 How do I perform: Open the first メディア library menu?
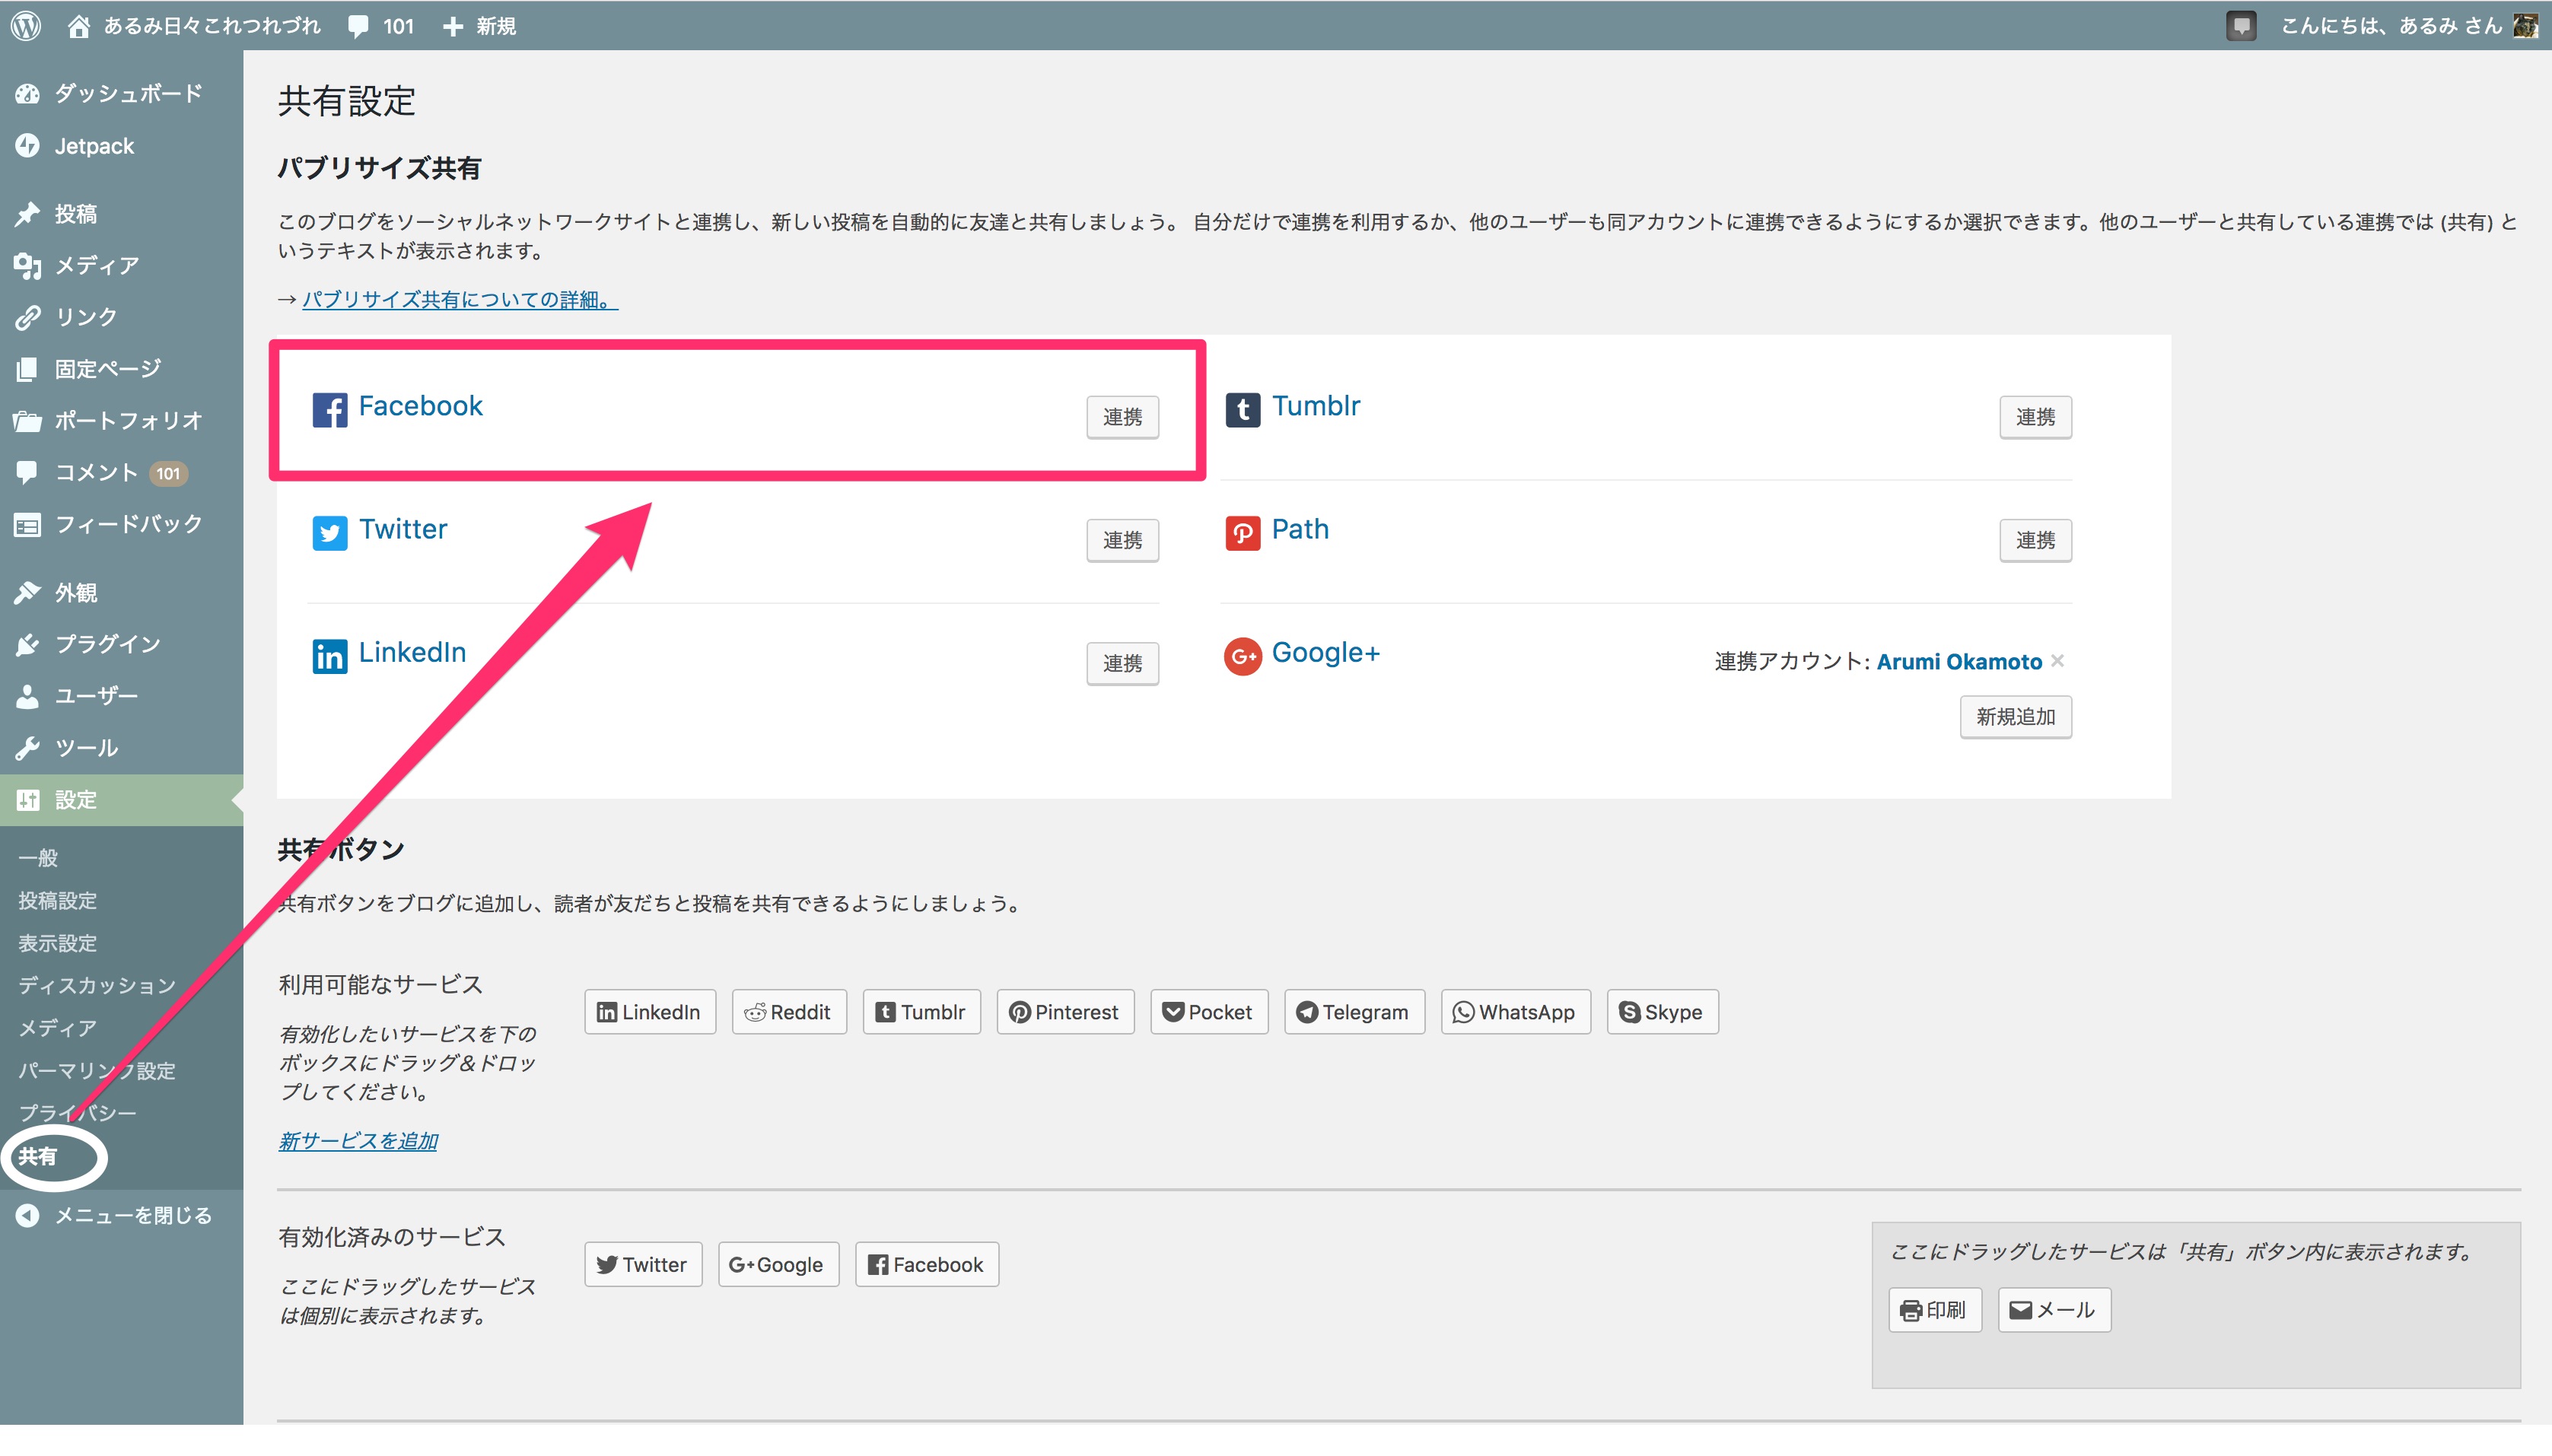pyautogui.click(x=121, y=266)
